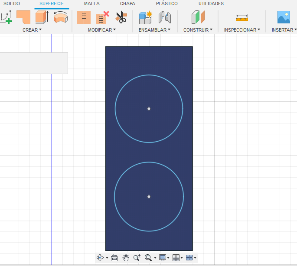Open the Zoom Window dropdown arrow
The image size is (297, 266).
click(155, 258)
